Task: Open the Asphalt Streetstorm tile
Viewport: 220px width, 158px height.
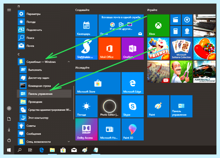Action: 204,72
